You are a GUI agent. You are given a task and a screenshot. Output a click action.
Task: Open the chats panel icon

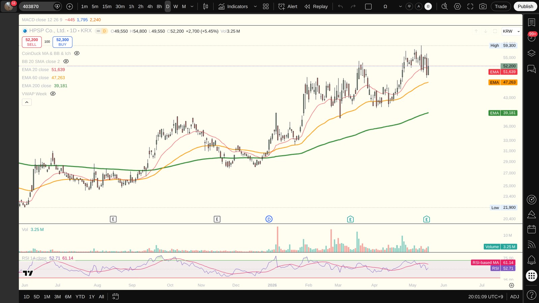point(531,69)
